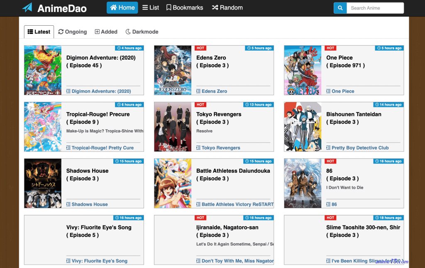Screen dimensions: 425x268
Task: Open Edens Zero Episode 3 title
Action: click(212, 61)
